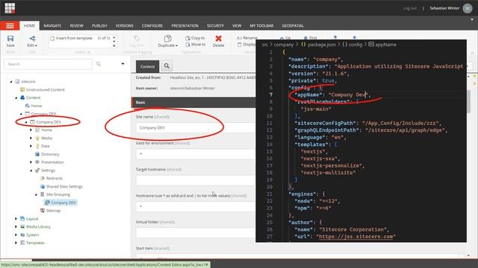The image size is (478, 268).
Task: Collapse the Content node arrow
Action: [x=16, y=98]
